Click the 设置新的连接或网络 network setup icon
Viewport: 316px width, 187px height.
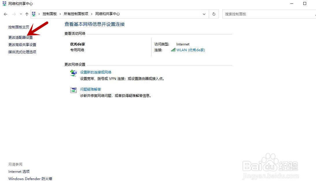pos(73,74)
